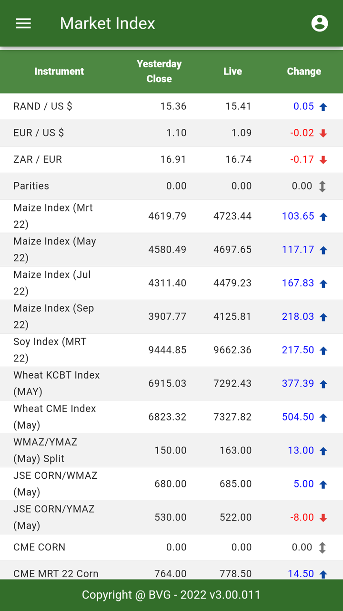Click the neutral arrow in CME CORN row
343x611 pixels.
coord(323,548)
